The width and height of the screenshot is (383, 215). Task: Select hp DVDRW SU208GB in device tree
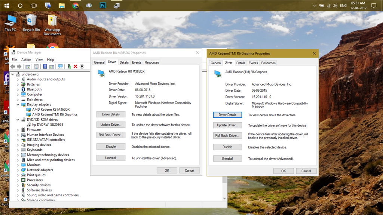coord(48,125)
